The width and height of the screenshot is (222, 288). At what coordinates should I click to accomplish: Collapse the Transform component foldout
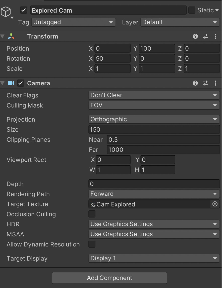point(3,36)
